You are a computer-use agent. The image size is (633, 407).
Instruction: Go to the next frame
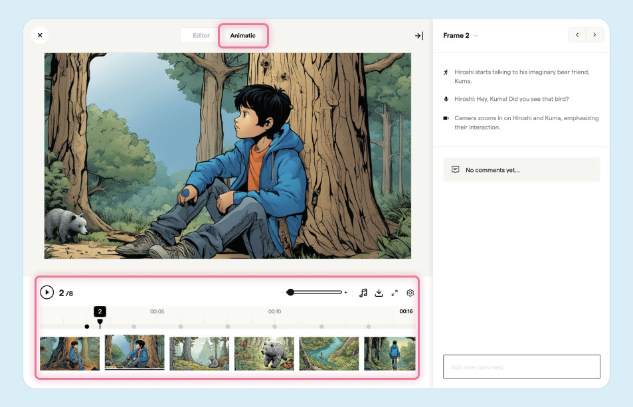594,35
